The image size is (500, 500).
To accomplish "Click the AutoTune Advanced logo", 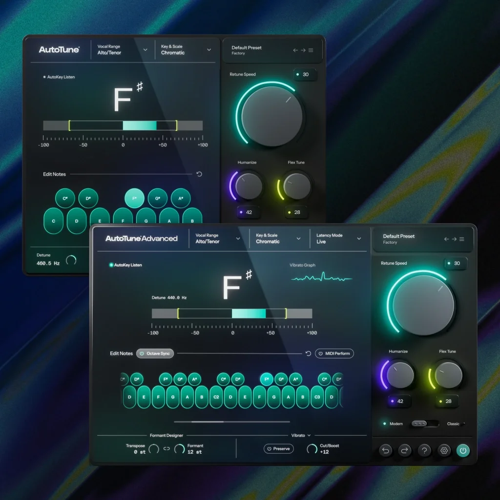I will pos(141,238).
